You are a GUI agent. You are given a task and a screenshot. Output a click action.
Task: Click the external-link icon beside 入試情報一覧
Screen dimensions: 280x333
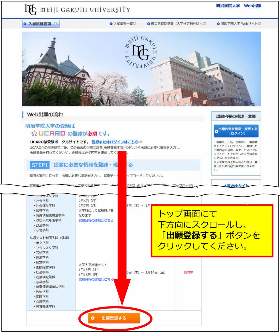(135, 24)
